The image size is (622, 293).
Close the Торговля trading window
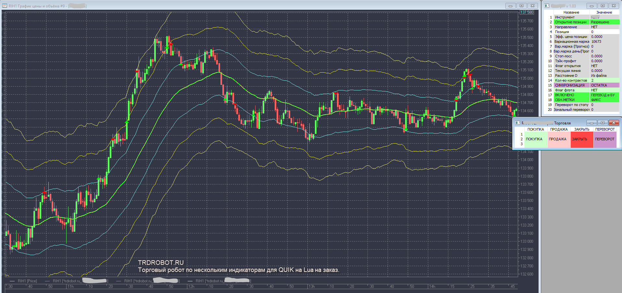tap(614, 123)
